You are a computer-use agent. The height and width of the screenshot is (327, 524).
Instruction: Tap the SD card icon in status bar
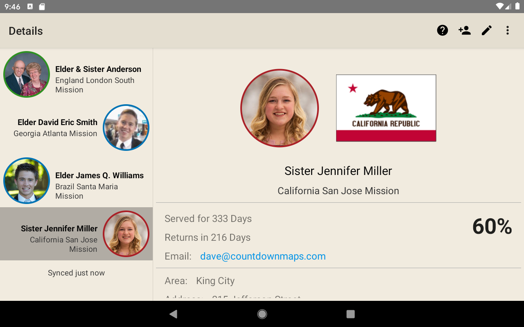click(x=42, y=7)
